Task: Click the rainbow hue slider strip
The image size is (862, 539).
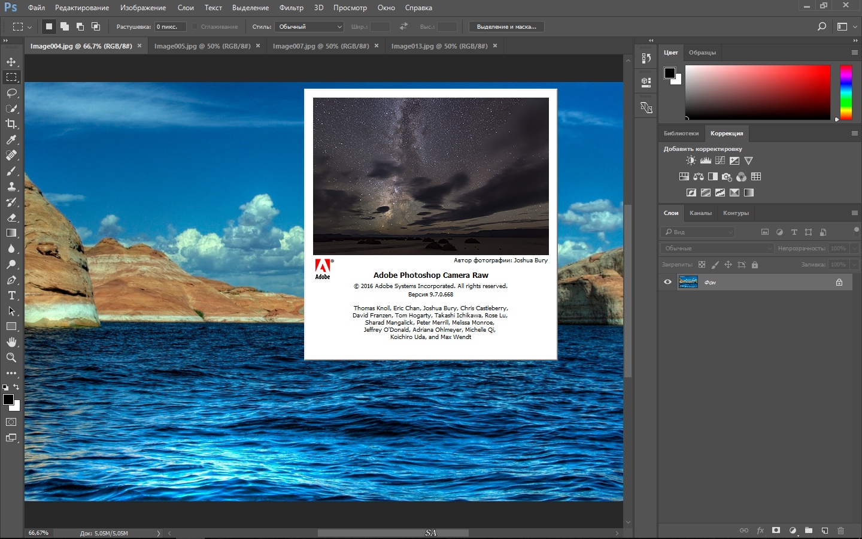Action: pos(845,92)
